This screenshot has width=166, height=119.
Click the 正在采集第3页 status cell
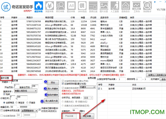point(139,89)
